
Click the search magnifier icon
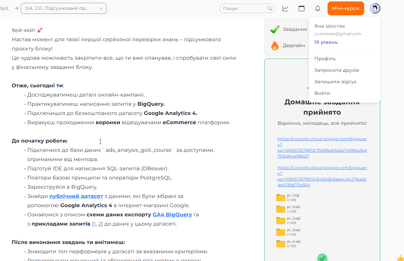(x=270, y=8)
